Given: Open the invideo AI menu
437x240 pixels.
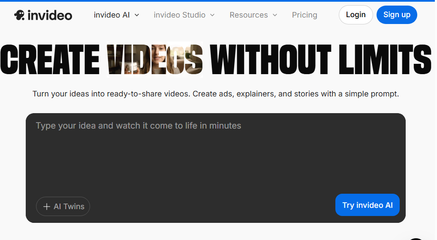Looking at the screenshot, I should (112, 15).
